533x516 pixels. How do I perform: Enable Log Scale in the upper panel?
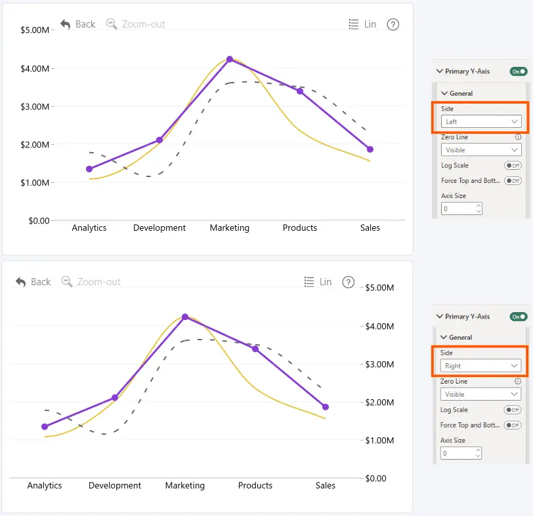[x=513, y=165]
